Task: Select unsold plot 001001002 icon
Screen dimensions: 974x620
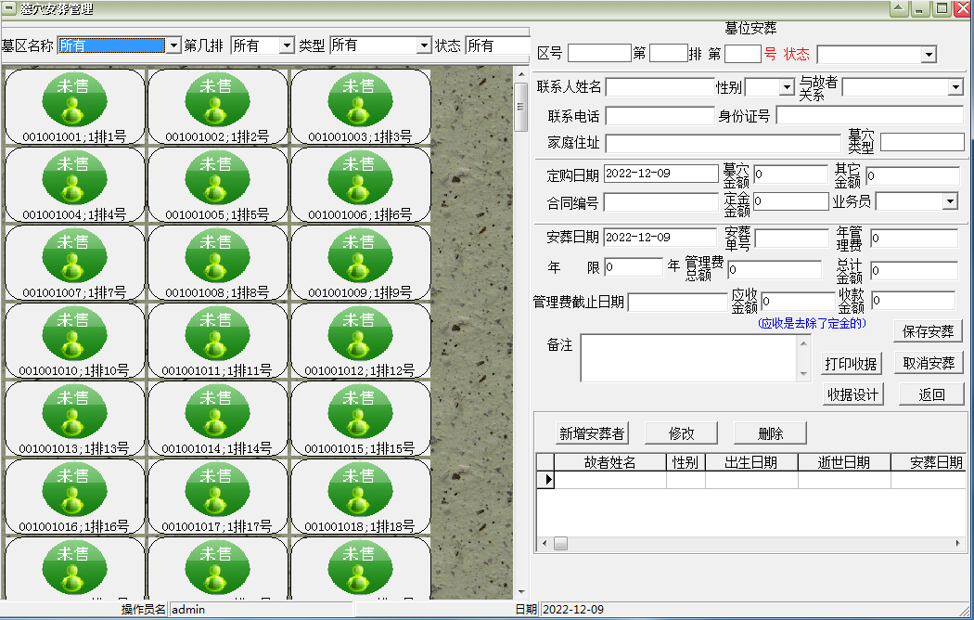Action: coord(217,99)
